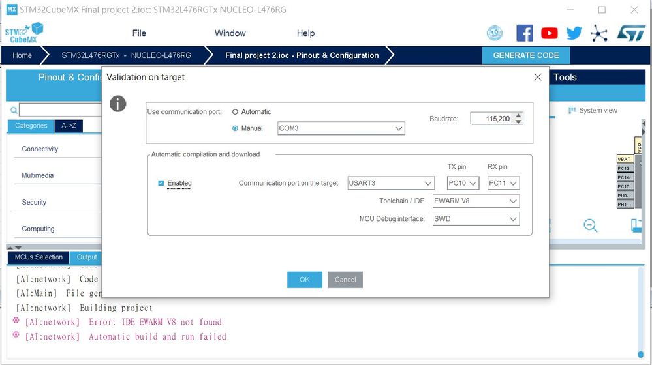Click the System view grid icon
The width and height of the screenshot is (652, 365).
click(x=572, y=110)
